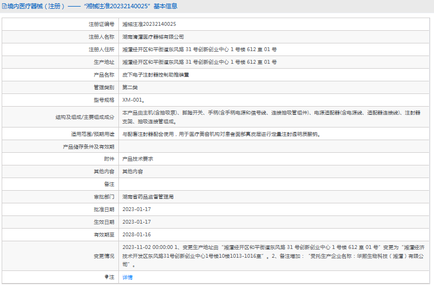This screenshot has height=288, width=434.
Task: Click the 变更情况 row label
Action: coord(104,256)
